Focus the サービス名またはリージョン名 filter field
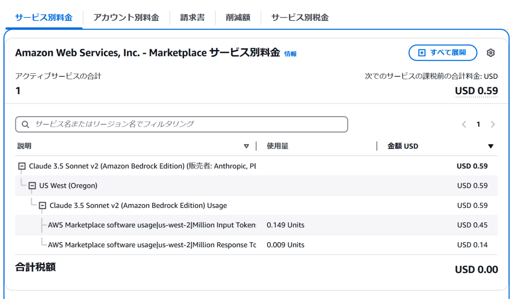This screenshot has height=299, width=511. pos(182,124)
